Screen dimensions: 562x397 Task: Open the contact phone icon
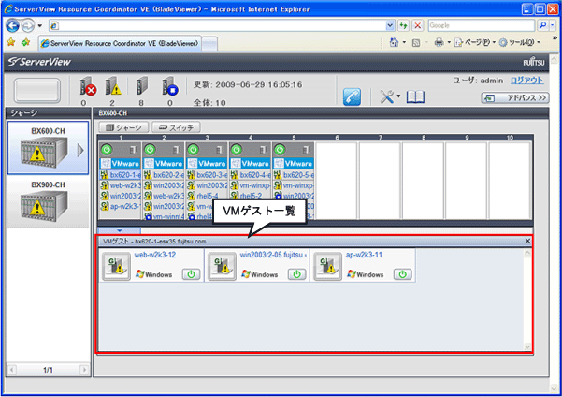point(352,96)
